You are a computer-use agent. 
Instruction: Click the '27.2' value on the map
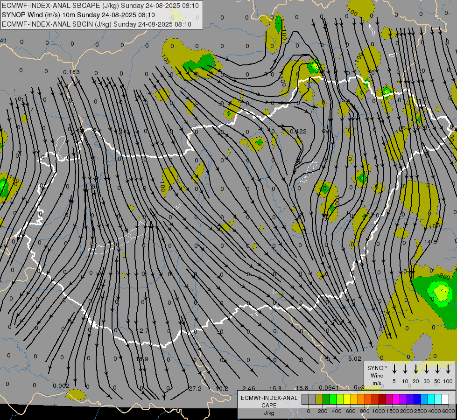click(195, 389)
